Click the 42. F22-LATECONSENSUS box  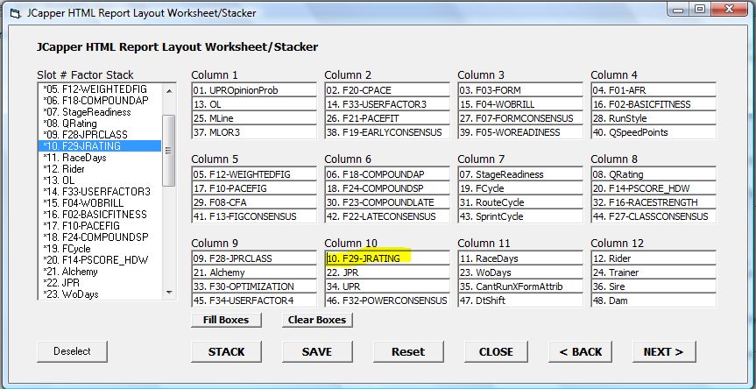click(386, 216)
